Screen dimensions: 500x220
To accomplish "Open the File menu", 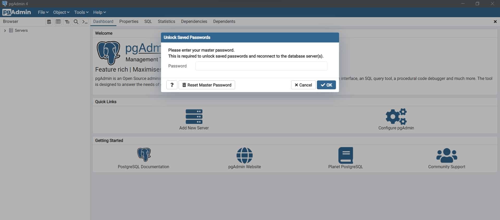I will point(43,12).
